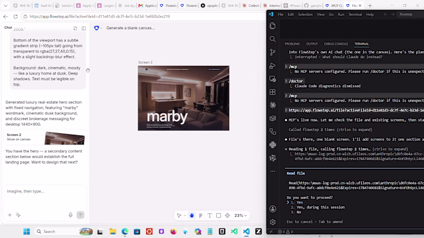Select the Text tool in Flowstep toolbar
Screen dimensions: 424x238
click(209, 215)
